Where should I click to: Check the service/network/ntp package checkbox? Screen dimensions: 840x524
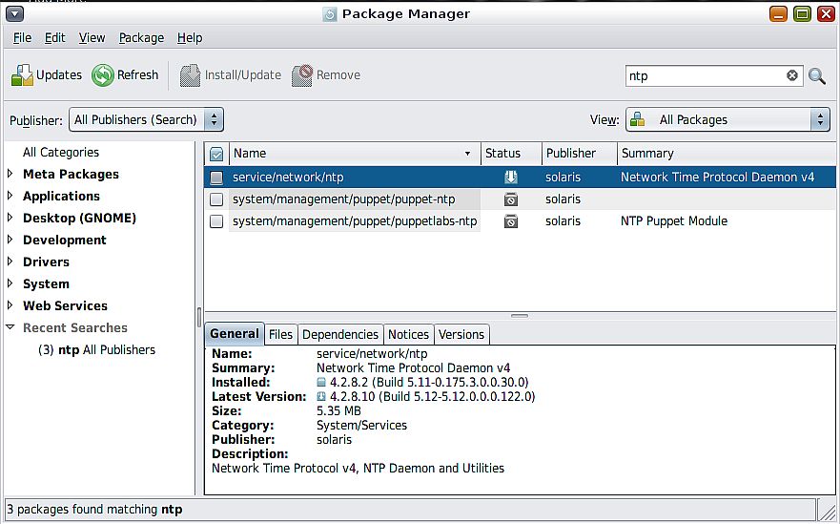[216, 178]
